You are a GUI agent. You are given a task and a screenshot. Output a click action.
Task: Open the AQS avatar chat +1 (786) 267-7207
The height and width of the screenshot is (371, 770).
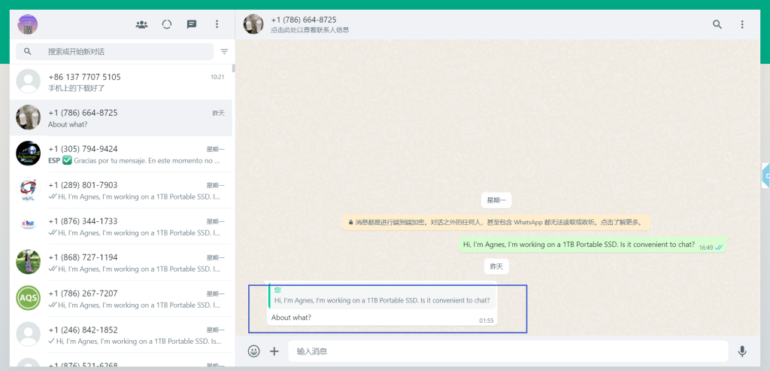[120, 299]
